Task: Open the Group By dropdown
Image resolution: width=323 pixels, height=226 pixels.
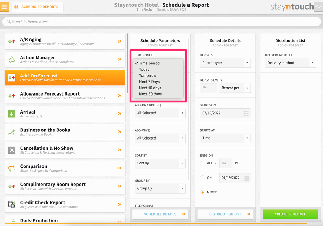Action: (160, 188)
